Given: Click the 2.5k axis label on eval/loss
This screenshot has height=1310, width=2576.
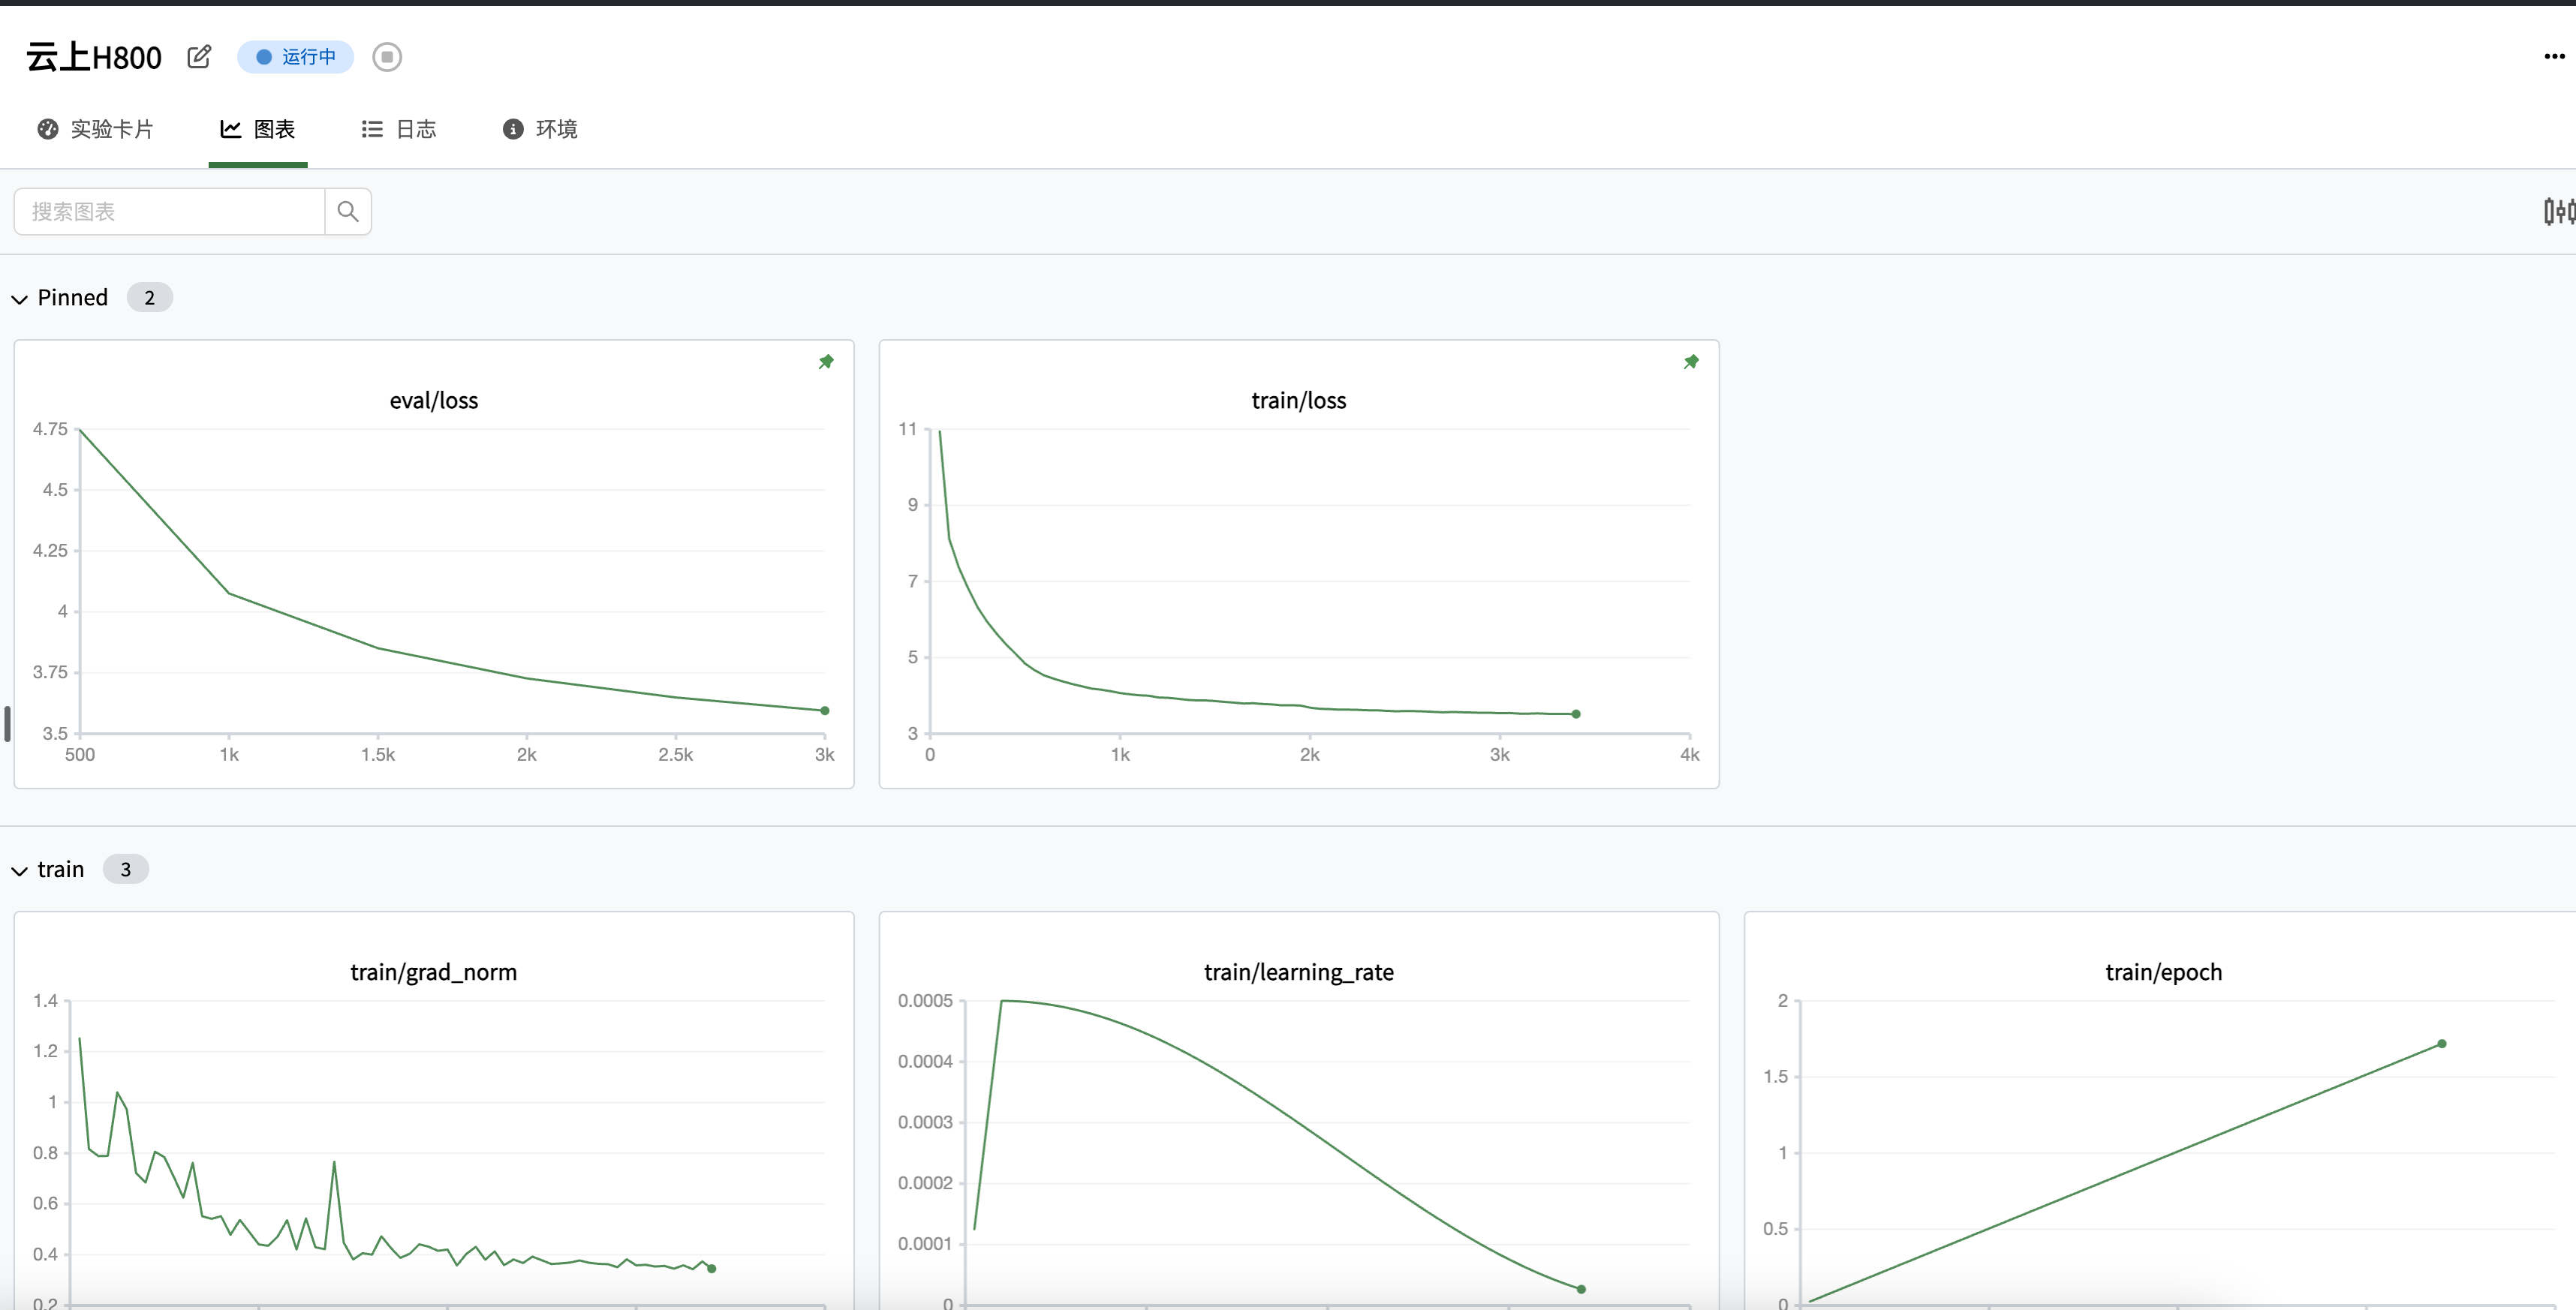Looking at the screenshot, I should pyautogui.click(x=676, y=755).
